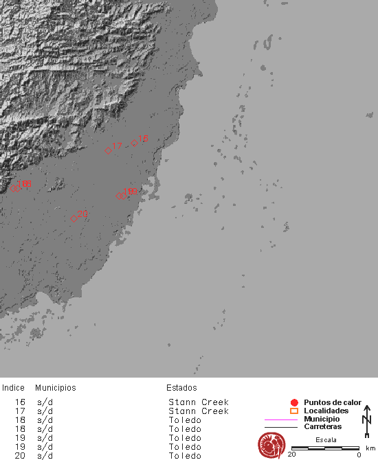Click the Indice column header

click(13, 388)
